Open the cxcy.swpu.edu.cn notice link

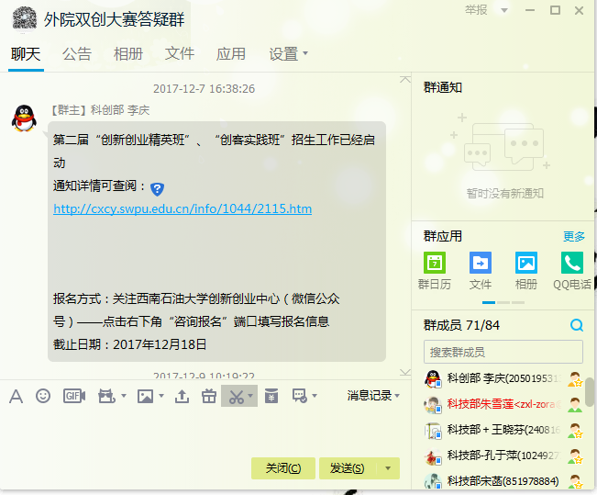click(182, 208)
